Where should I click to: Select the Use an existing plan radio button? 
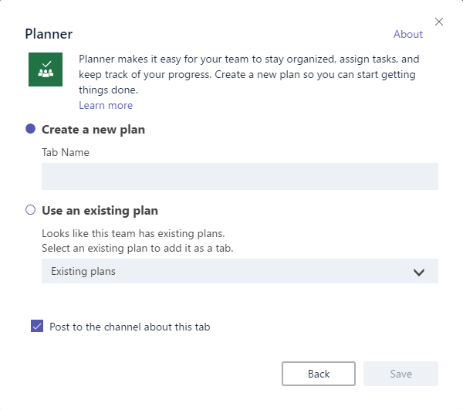(30, 210)
